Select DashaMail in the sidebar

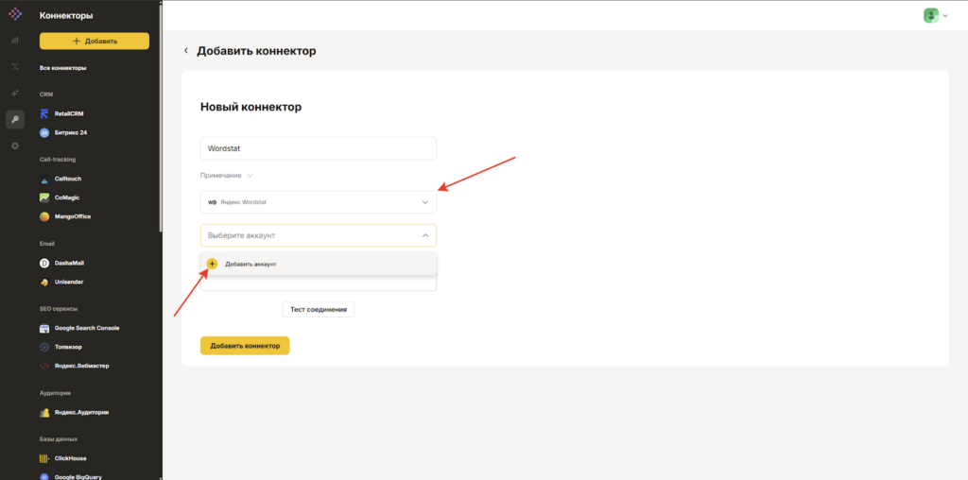(x=69, y=263)
